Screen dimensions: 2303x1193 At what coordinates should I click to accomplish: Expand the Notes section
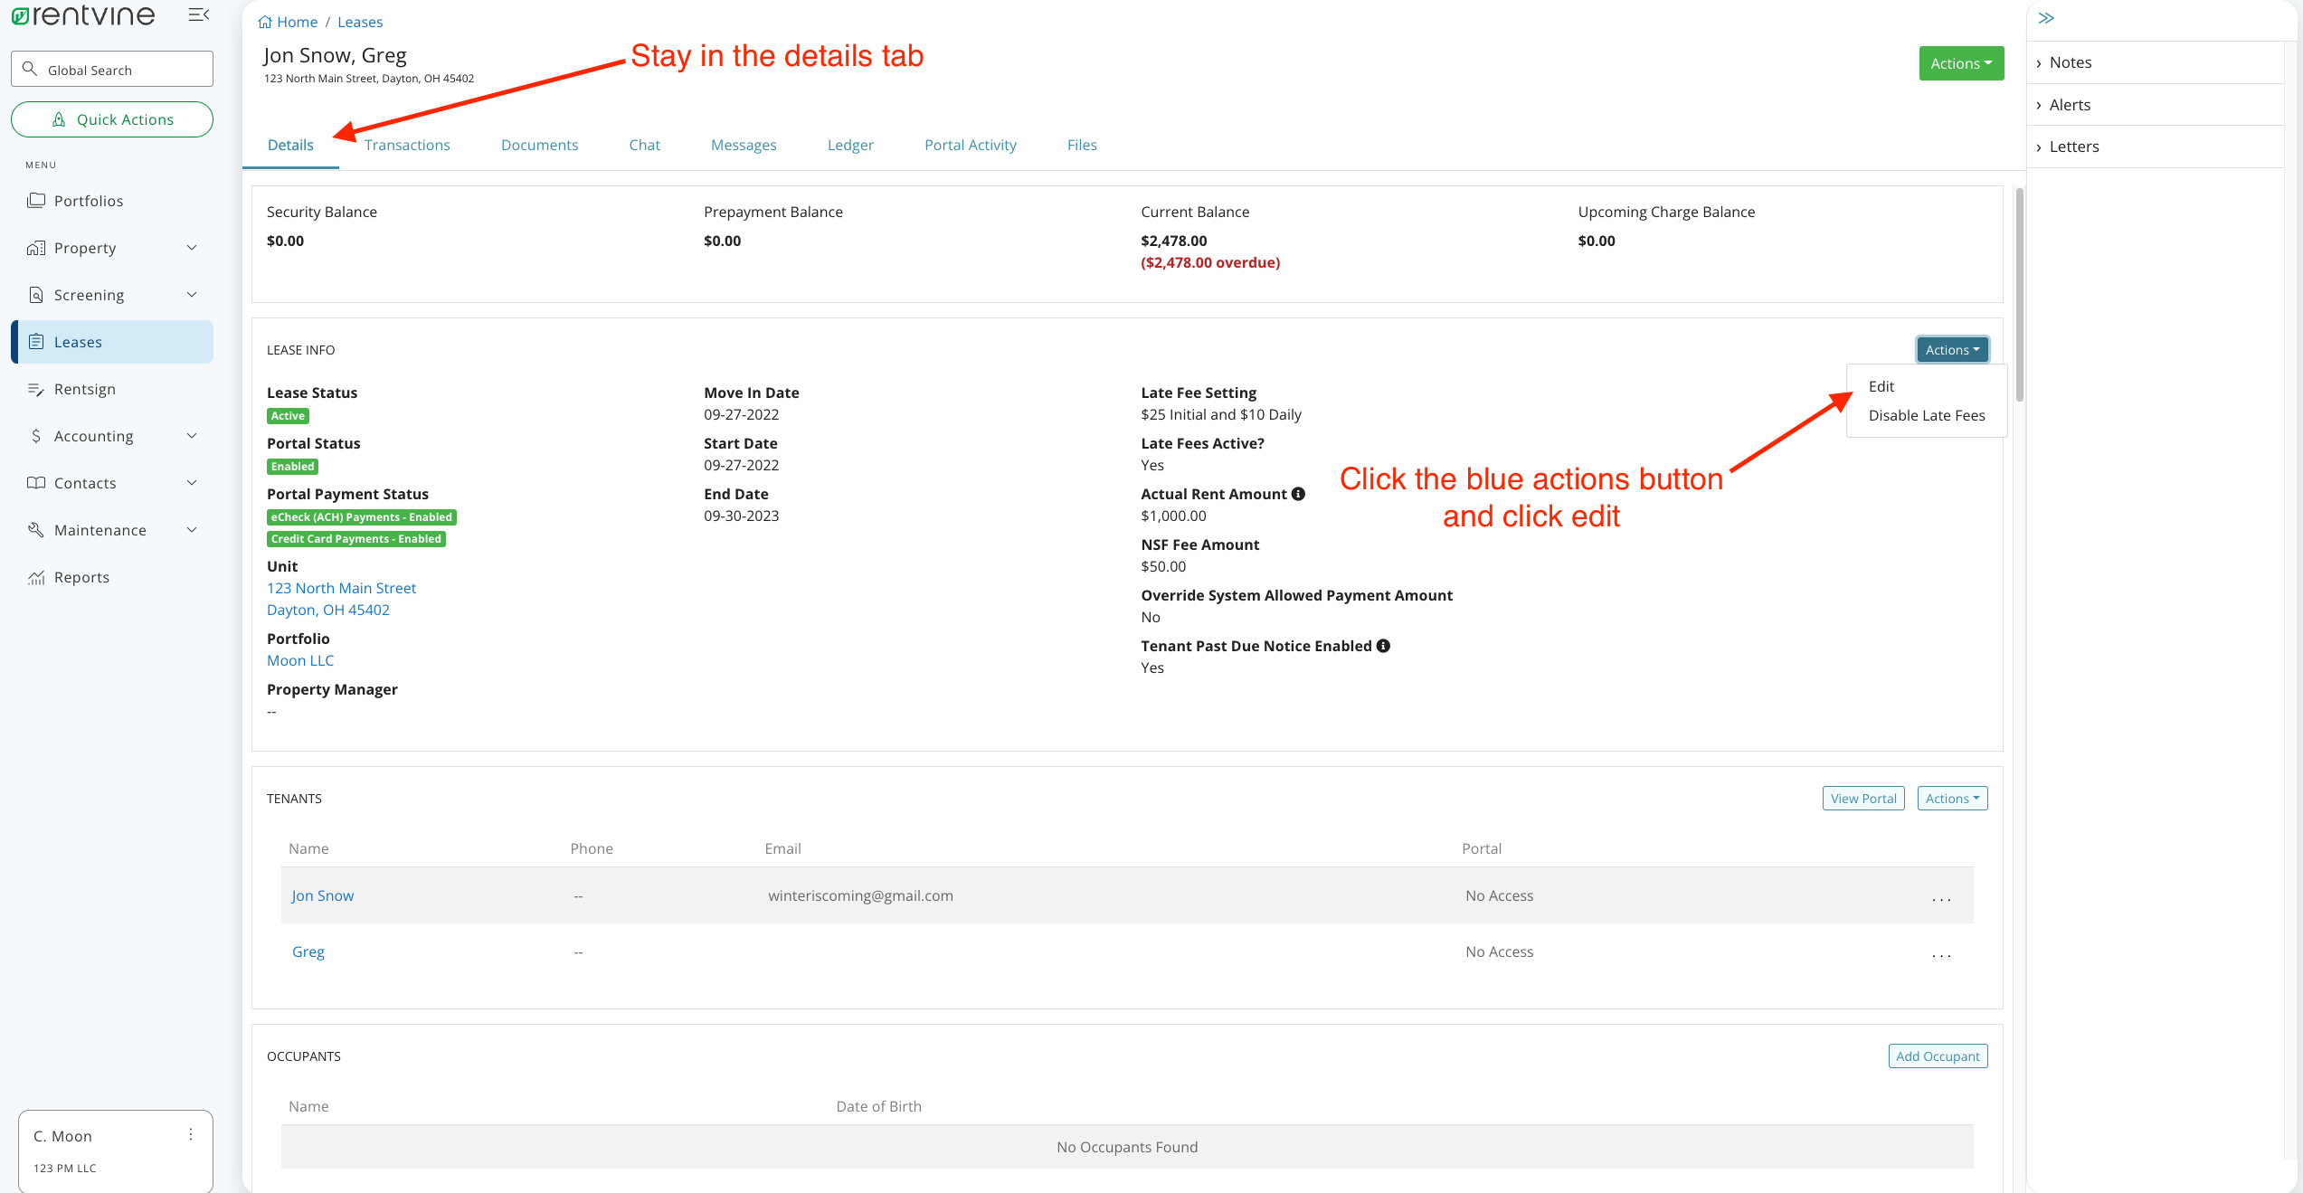click(x=2071, y=62)
